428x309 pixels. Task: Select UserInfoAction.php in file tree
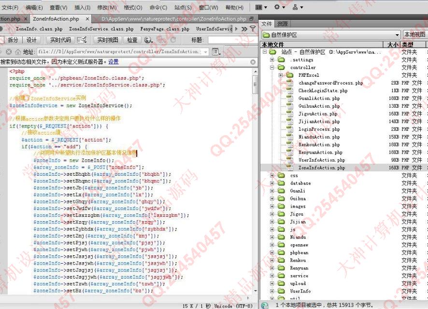coord(322,160)
